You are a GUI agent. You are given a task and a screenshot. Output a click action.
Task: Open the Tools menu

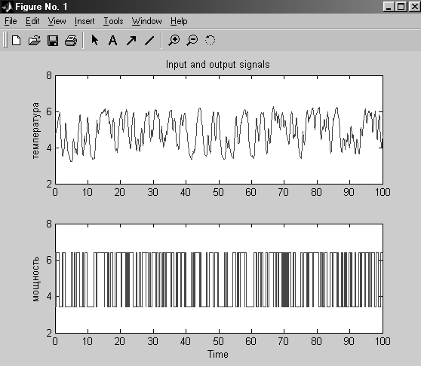tap(113, 21)
